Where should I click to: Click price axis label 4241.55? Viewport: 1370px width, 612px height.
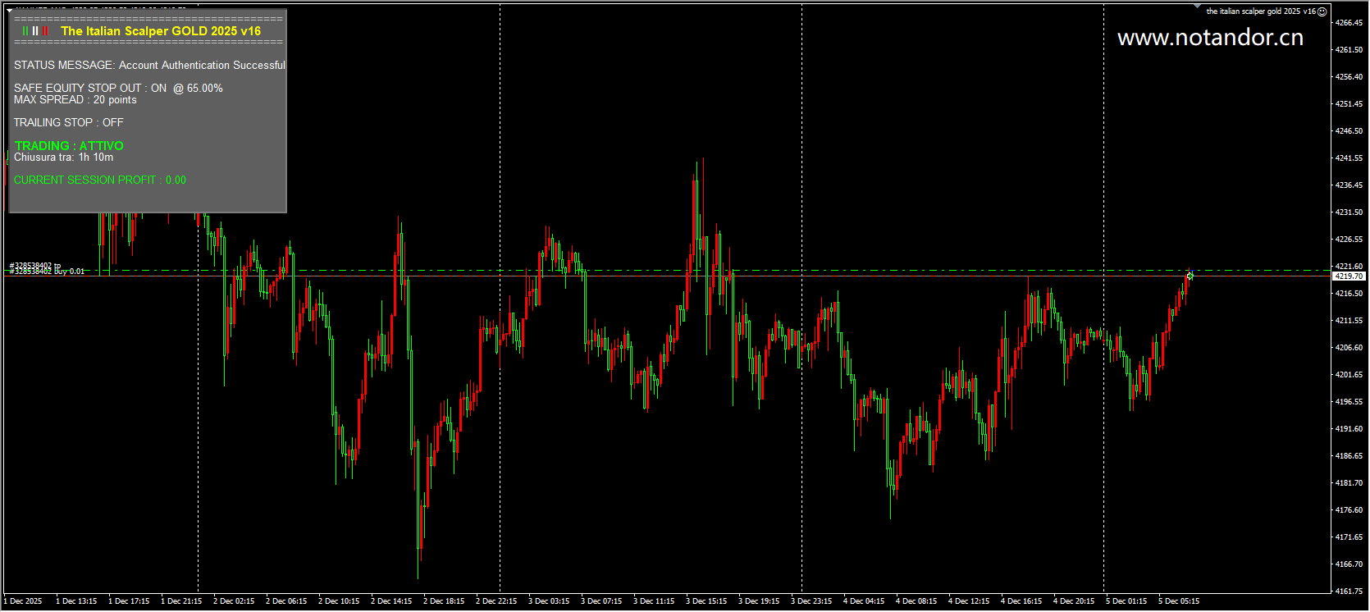[x=1349, y=158]
